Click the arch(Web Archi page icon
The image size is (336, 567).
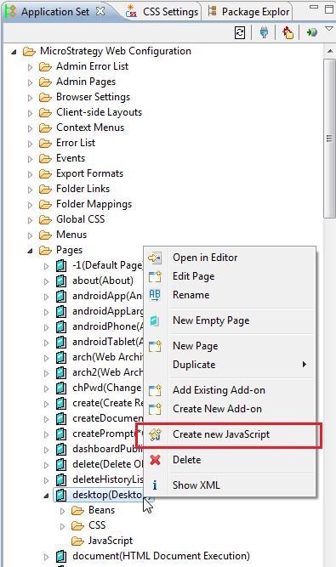pos(61,357)
